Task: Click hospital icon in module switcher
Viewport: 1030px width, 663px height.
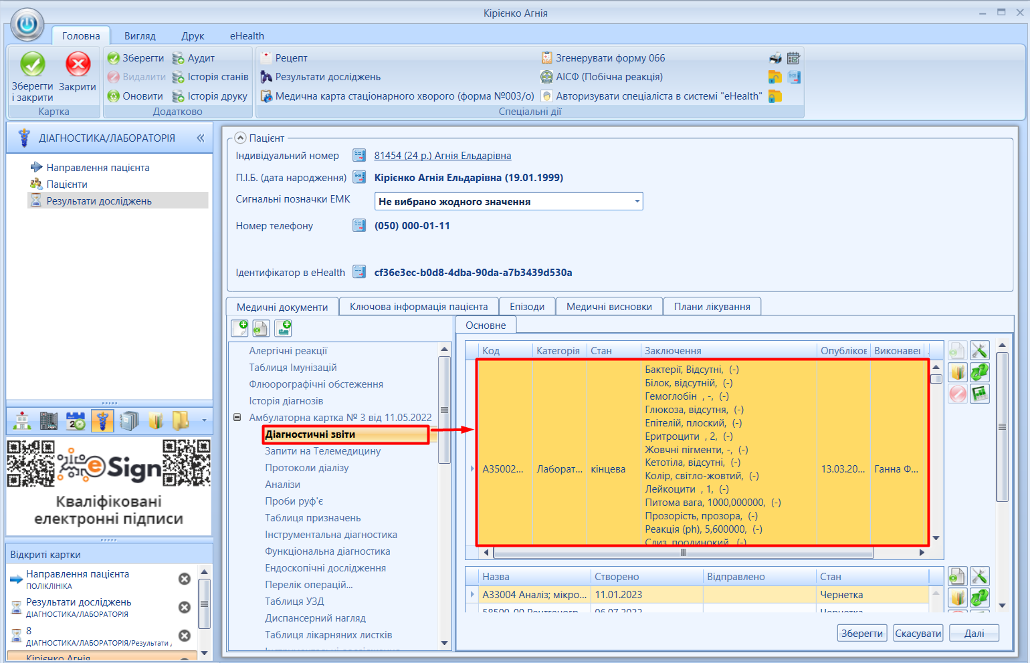Action: (22, 421)
